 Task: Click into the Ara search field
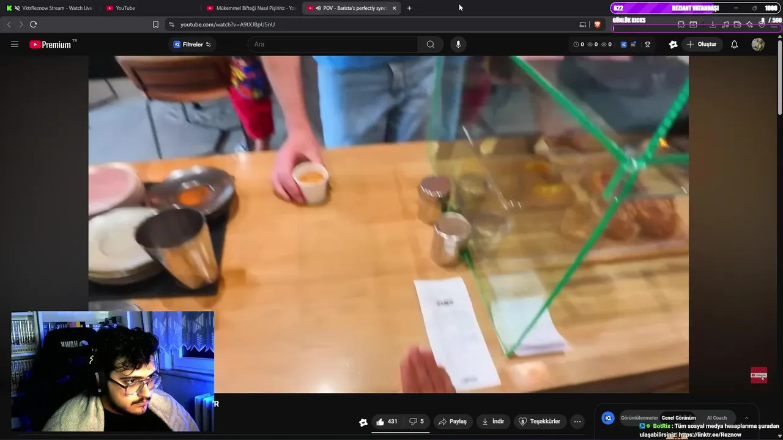[333, 44]
